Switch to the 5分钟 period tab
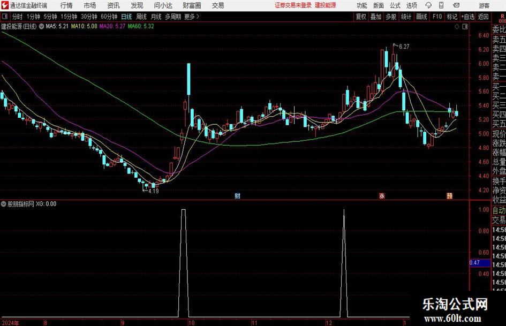 [x=50, y=17]
